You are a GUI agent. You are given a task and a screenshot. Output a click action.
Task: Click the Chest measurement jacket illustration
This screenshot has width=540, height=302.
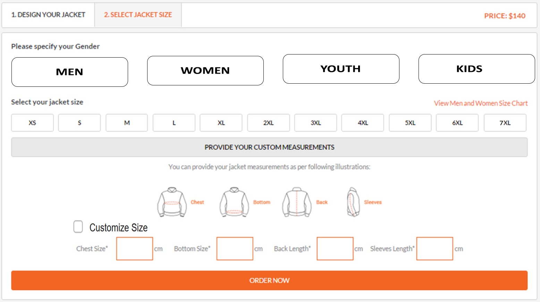pos(171,202)
